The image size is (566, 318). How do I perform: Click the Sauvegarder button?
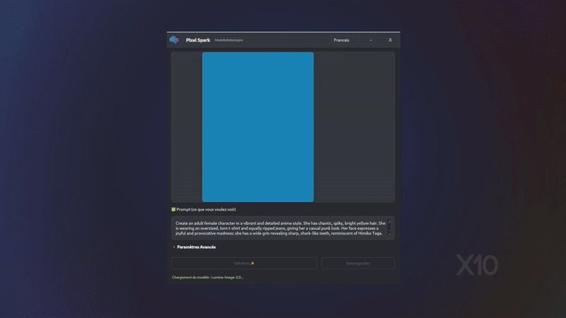tap(357, 263)
